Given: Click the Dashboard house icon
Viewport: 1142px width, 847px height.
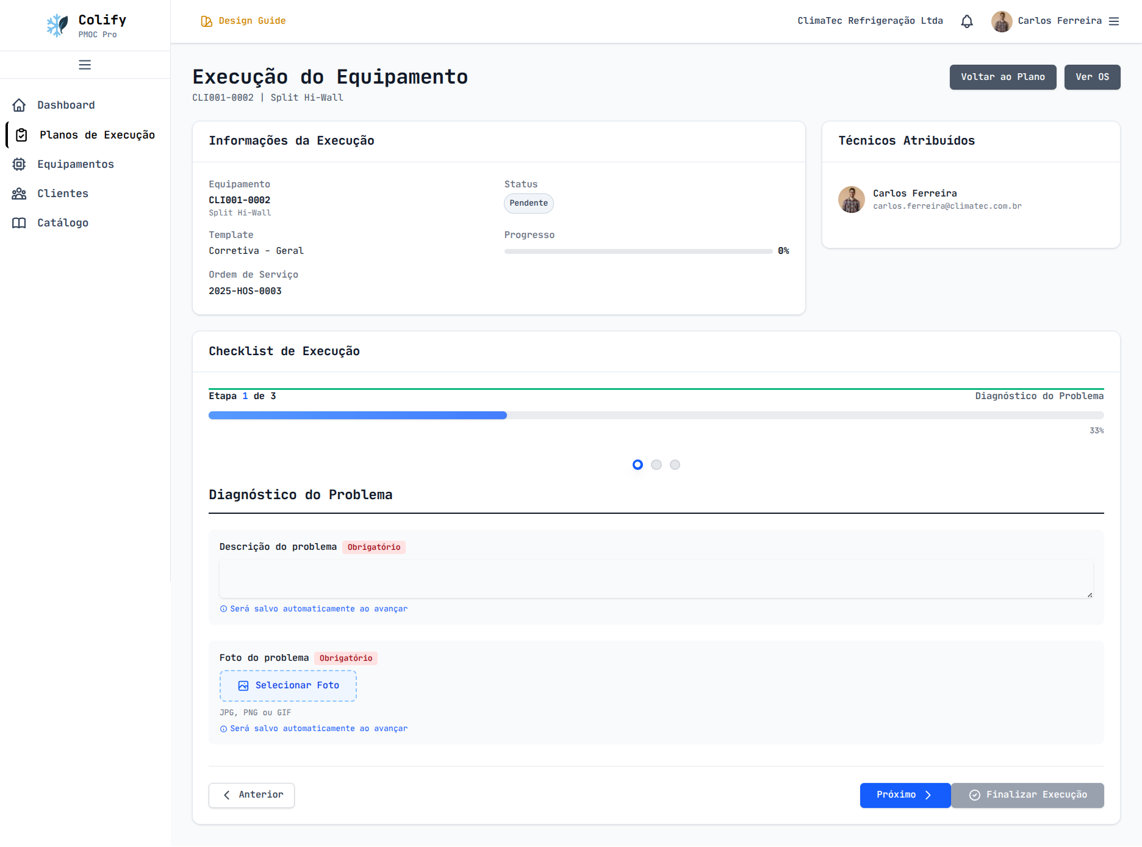Looking at the screenshot, I should tap(20, 105).
